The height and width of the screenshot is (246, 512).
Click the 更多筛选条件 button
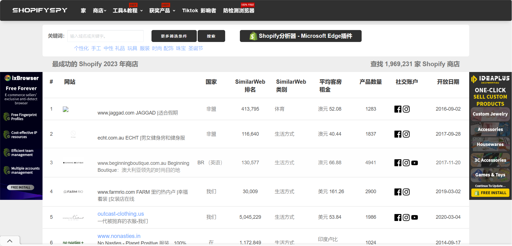[x=174, y=36]
